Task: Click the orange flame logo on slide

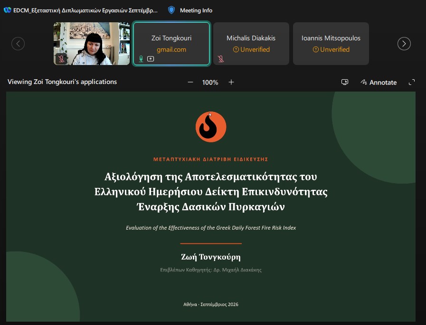Action: pyautogui.click(x=211, y=127)
